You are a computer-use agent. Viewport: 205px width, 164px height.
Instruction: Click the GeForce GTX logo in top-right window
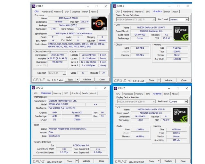tap(181, 33)
